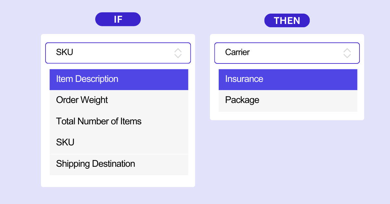Click the up chevron in Carrier dropdown

(347, 50)
